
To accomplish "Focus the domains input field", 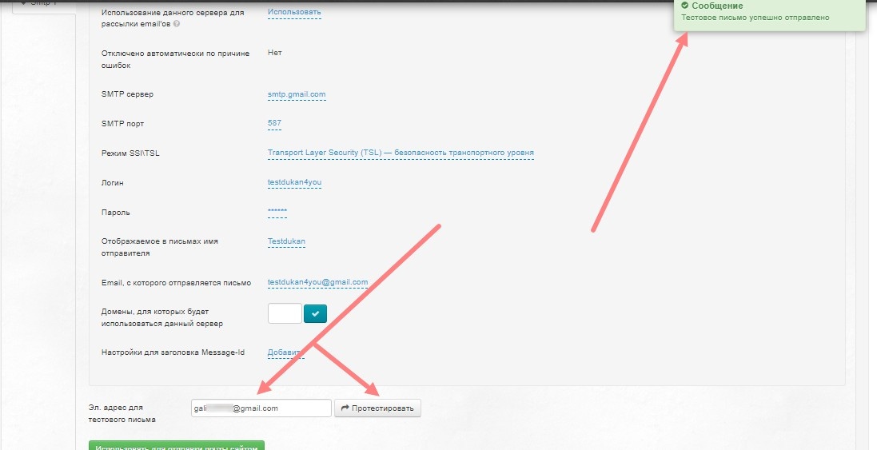I will (285, 313).
